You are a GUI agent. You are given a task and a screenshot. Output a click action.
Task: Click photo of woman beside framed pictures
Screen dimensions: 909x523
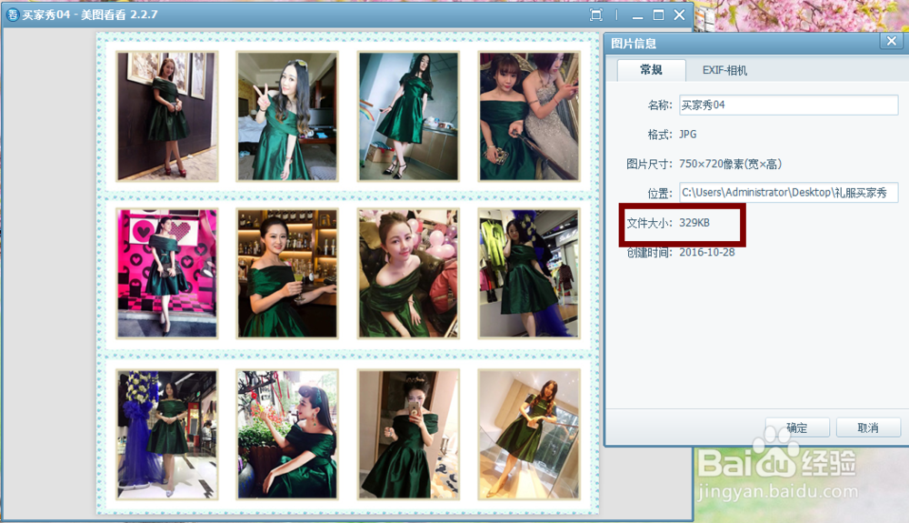167,116
